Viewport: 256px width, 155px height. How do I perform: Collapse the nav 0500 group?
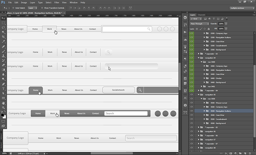pyautogui.click(x=202, y=99)
